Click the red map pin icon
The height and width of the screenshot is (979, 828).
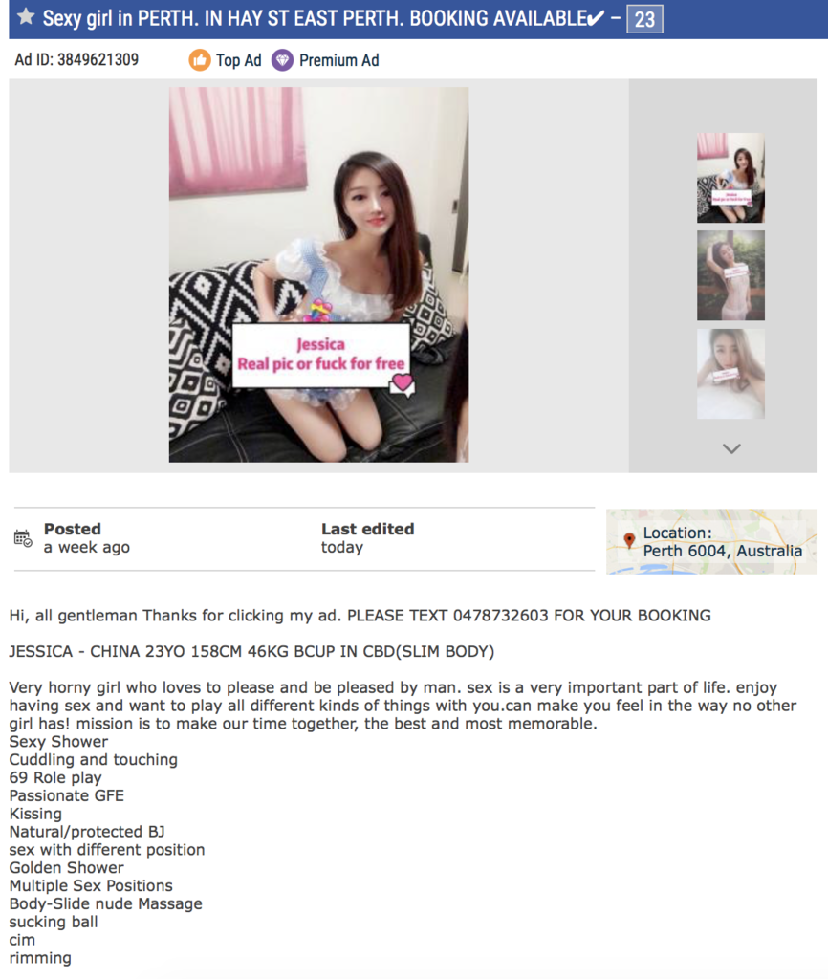tap(629, 541)
